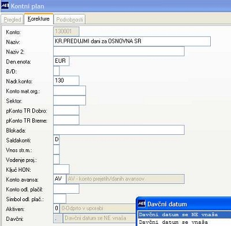Click the pKonto TR Breme field
The image size is (231, 226).
click(x=66, y=120)
